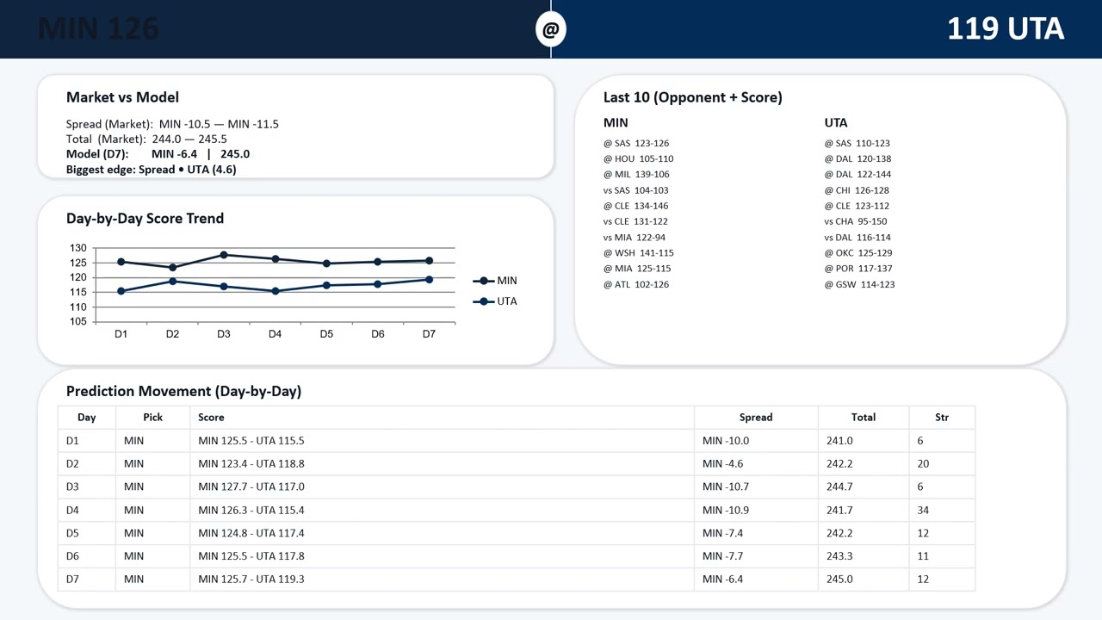Click the Total column header
Image resolution: width=1102 pixels, height=620 pixels.
[864, 417]
